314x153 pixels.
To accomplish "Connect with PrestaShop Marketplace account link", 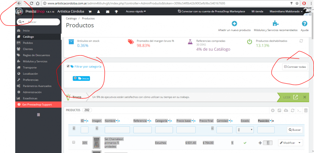I will [211, 12].
